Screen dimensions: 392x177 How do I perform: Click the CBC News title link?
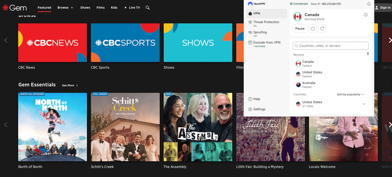pyautogui.click(x=26, y=68)
